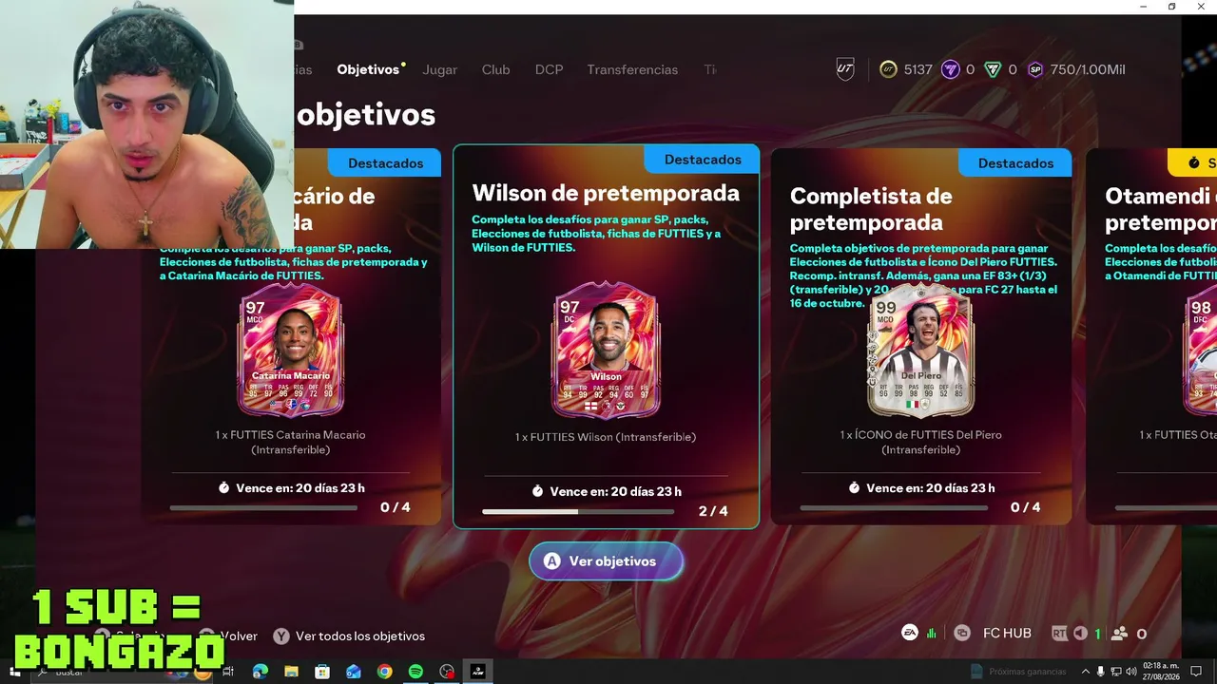The height and width of the screenshot is (684, 1217).
Task: Click the green points currency icon
Action: pyautogui.click(x=993, y=69)
